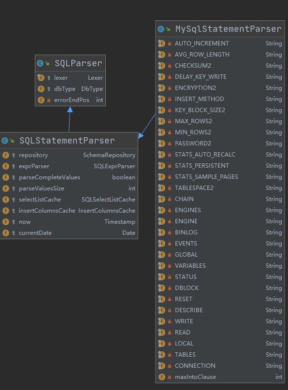Select the TABLESPACE2 field name
This screenshot has width=288, height=390.
(x=194, y=188)
